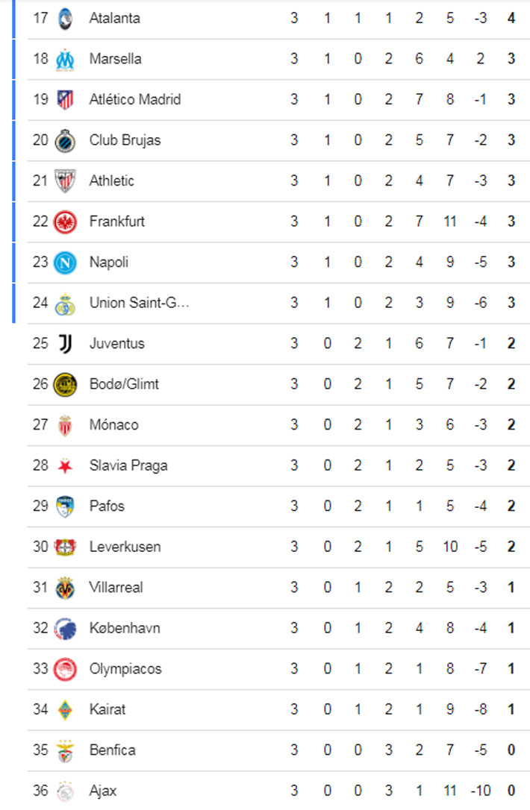Image resolution: width=530 pixels, height=810 pixels.
Task: Click the Club Brujas badge
Action: [x=66, y=140]
